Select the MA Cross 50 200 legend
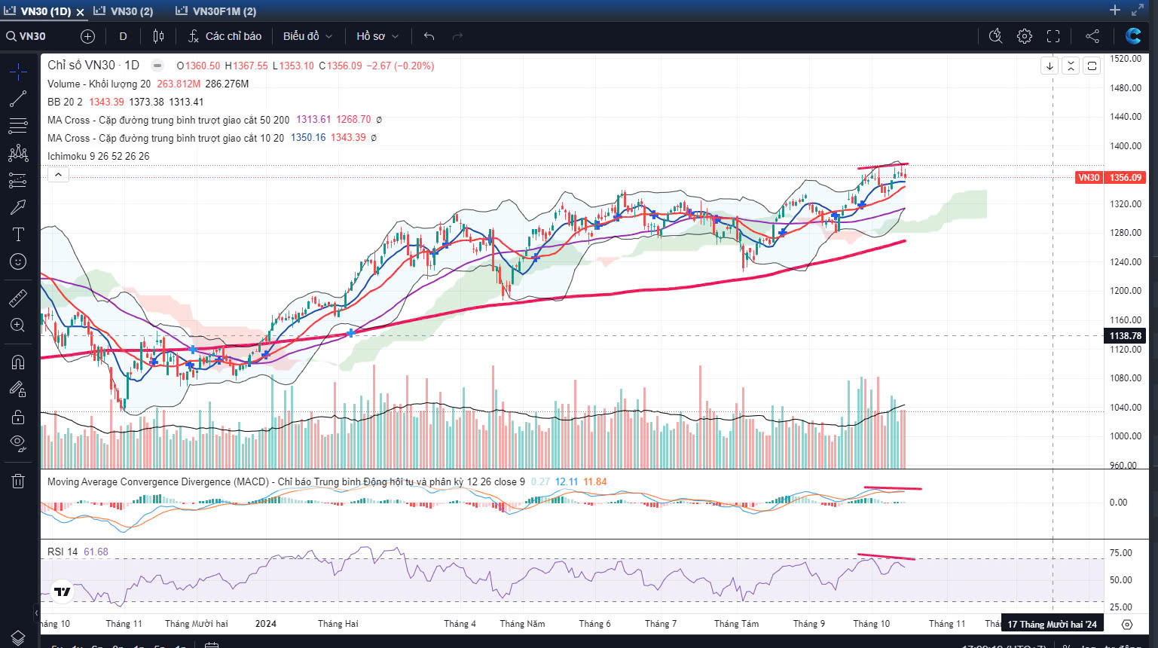 [168, 120]
